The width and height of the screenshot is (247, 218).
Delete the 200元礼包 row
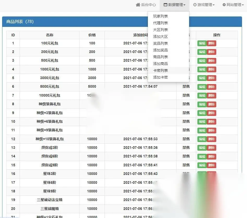point(212,52)
